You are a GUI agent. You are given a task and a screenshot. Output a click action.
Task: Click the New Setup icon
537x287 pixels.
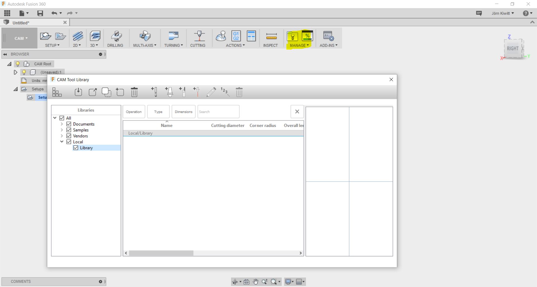pyautogui.click(x=45, y=36)
